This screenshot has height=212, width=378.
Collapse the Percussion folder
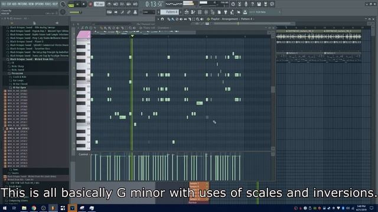[x=17, y=74]
